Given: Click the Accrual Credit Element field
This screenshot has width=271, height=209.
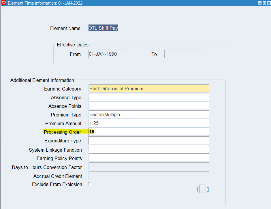Looking at the screenshot, I should click(x=149, y=175).
